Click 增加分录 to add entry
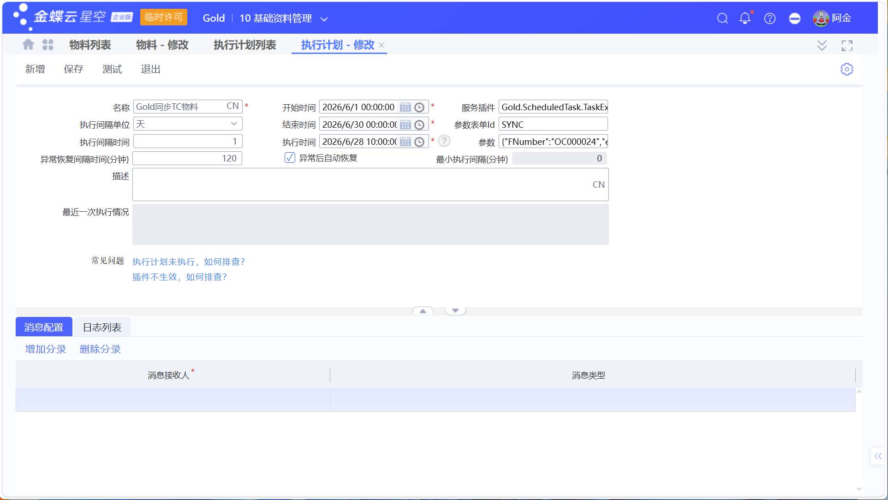 point(46,349)
